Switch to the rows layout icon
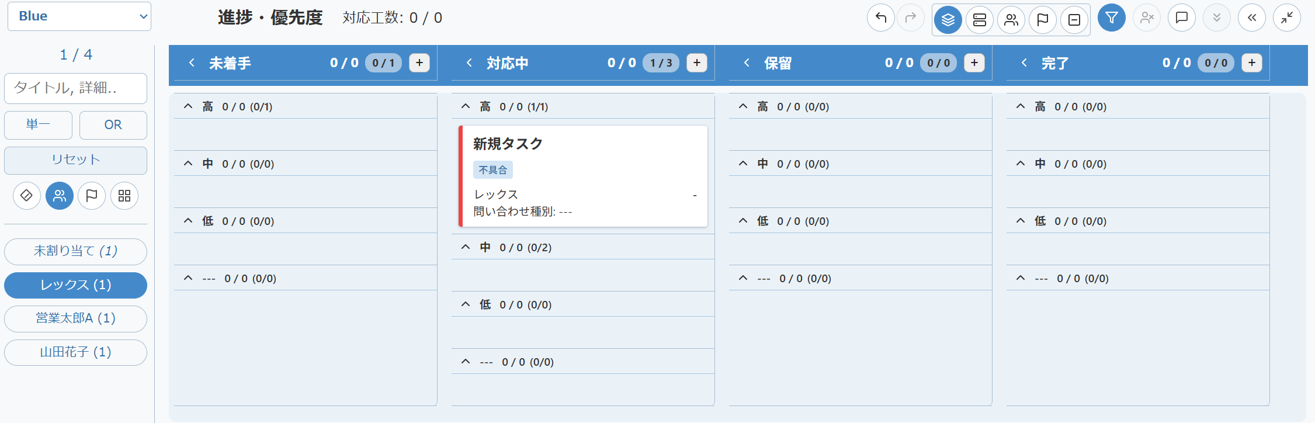This screenshot has width=1315, height=423. 980,20
